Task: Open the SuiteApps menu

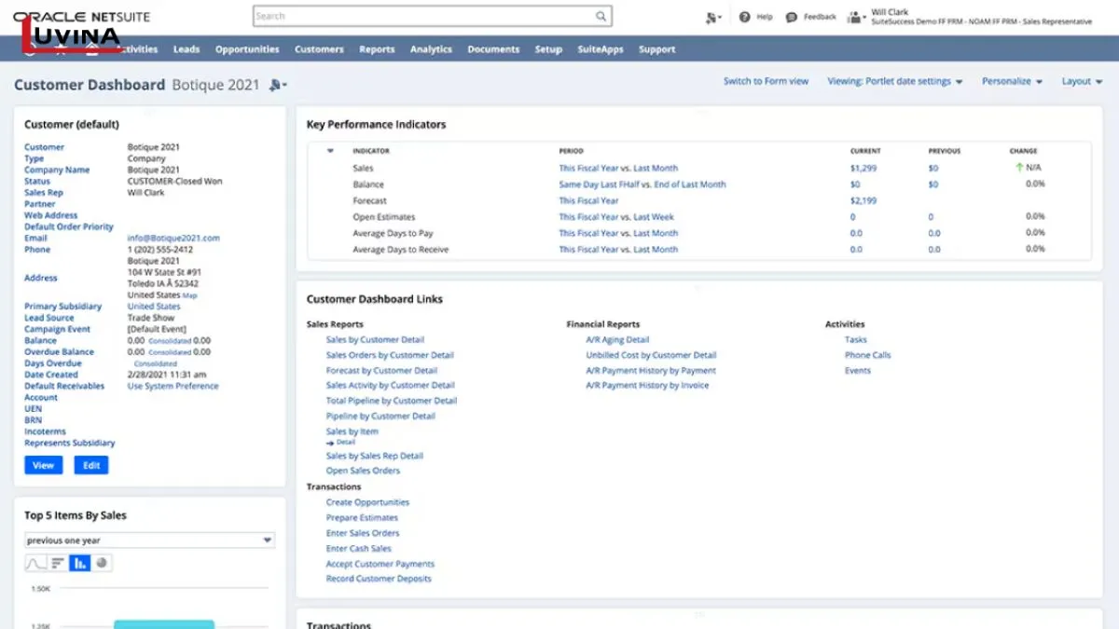Action: click(x=601, y=49)
